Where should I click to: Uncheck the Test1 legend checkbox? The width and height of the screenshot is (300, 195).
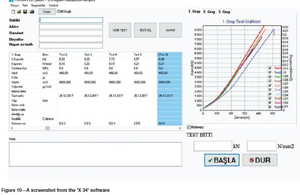coord(270,68)
